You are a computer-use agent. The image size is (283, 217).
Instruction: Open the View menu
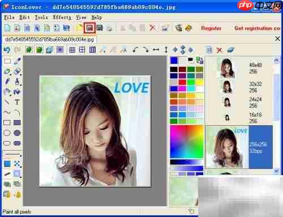click(x=81, y=18)
